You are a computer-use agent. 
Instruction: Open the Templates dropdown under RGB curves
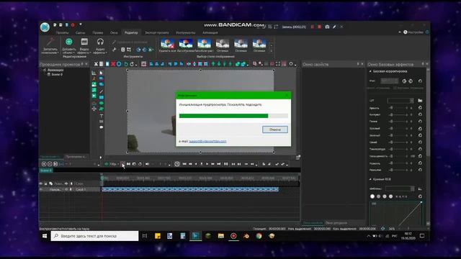click(x=400, y=188)
